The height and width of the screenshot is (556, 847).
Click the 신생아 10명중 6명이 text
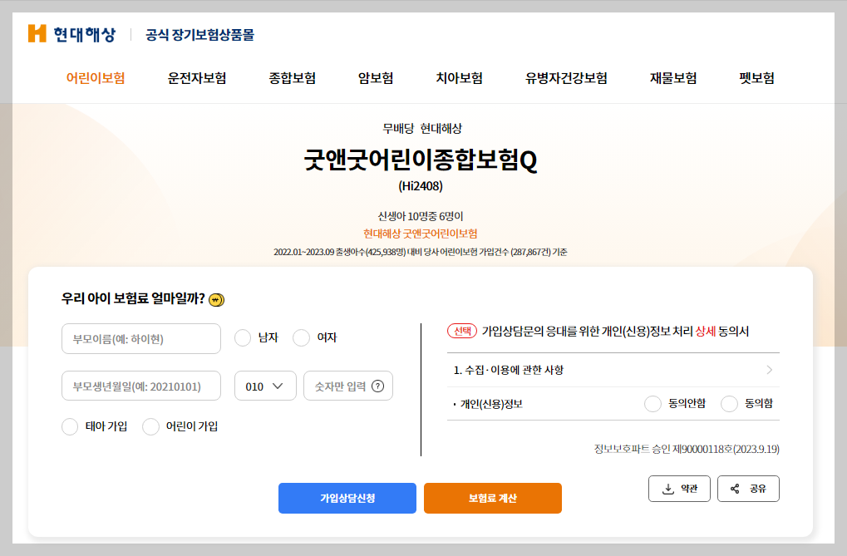pos(421,216)
